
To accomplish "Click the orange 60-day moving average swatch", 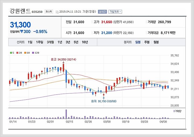I will (x=25, y=53).
